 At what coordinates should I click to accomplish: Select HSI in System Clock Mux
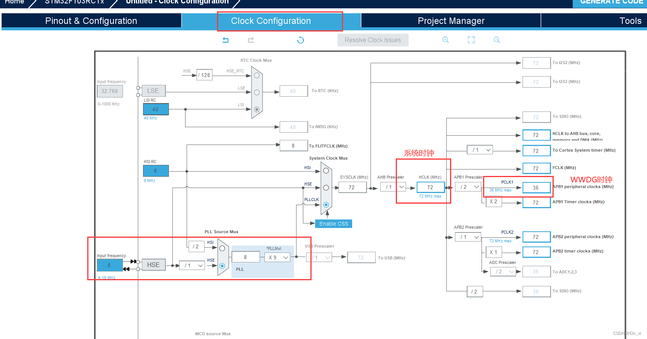point(326,171)
